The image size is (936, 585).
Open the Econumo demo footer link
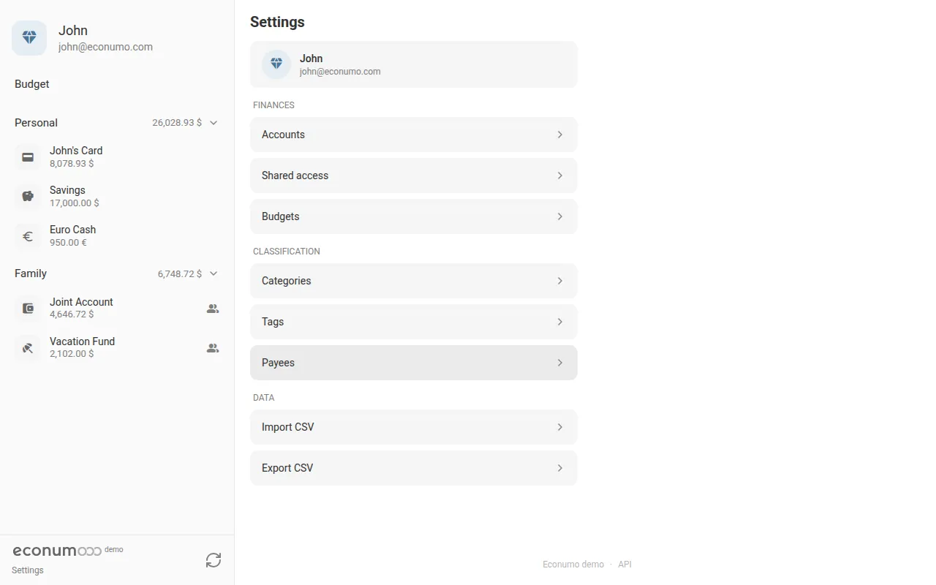pos(573,565)
